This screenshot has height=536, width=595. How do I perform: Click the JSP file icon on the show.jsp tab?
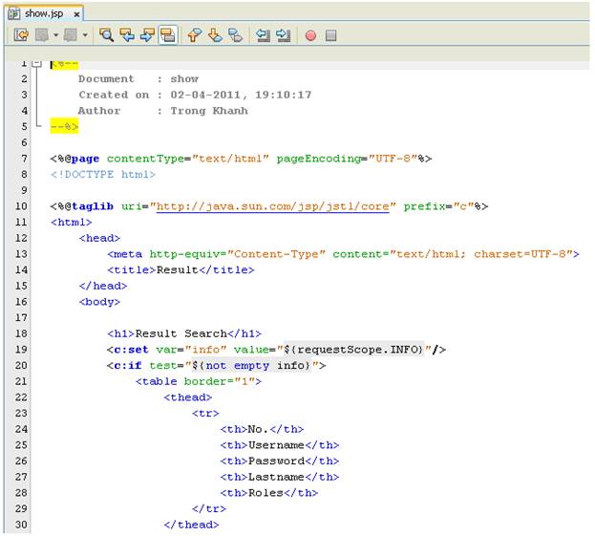[x=14, y=14]
